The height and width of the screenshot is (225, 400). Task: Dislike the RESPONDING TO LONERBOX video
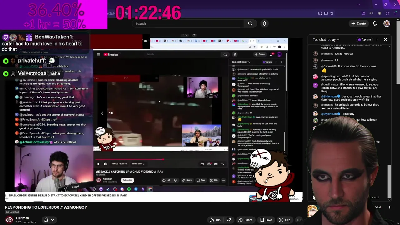(x=228, y=220)
